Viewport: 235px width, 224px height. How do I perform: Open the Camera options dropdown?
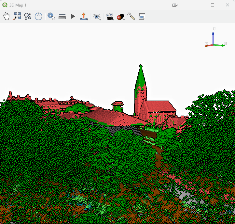pos(110,16)
